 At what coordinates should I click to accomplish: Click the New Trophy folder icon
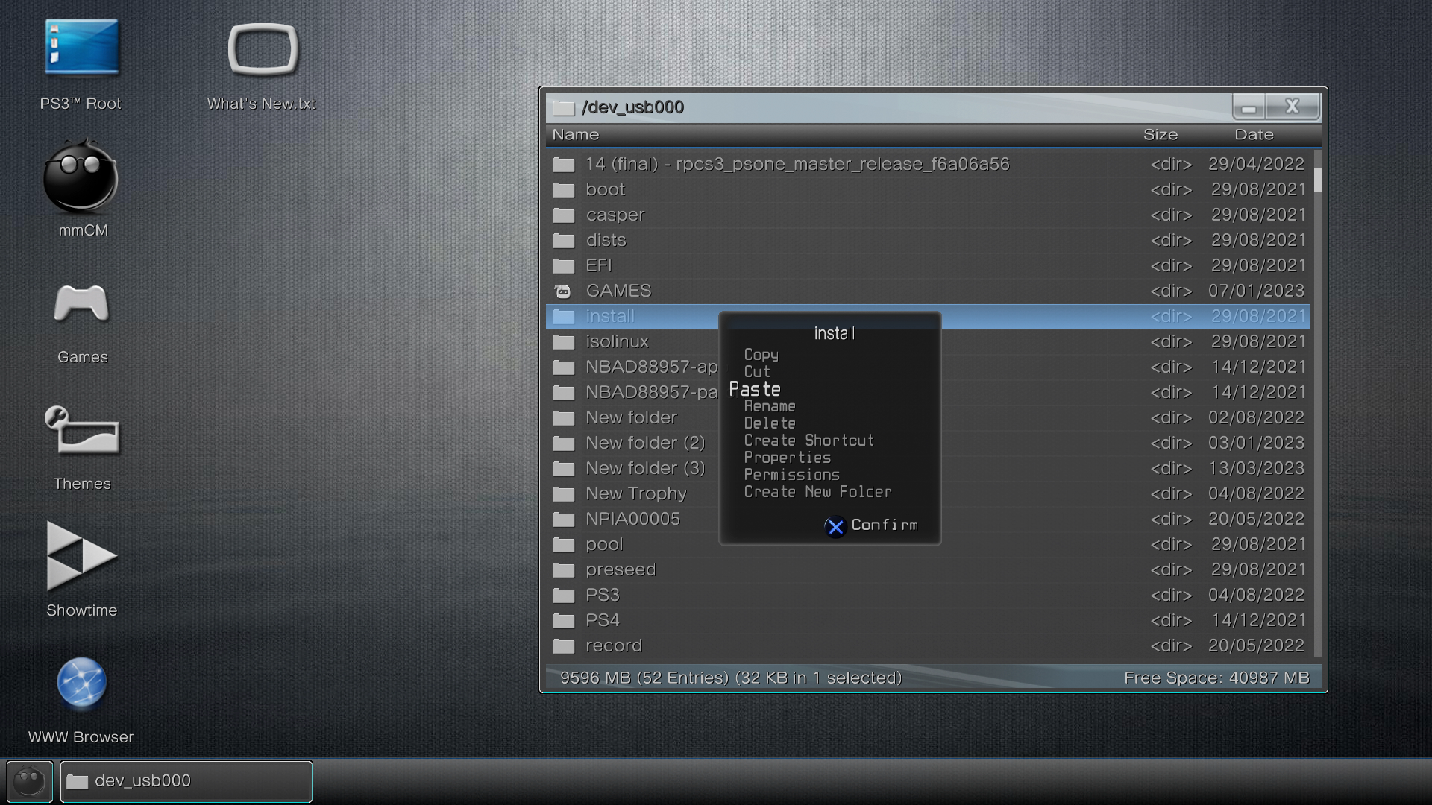(564, 493)
